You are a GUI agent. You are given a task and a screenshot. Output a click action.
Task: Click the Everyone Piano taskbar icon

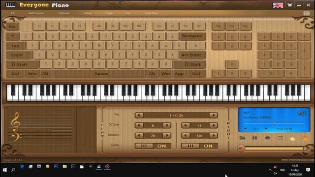[98, 167]
